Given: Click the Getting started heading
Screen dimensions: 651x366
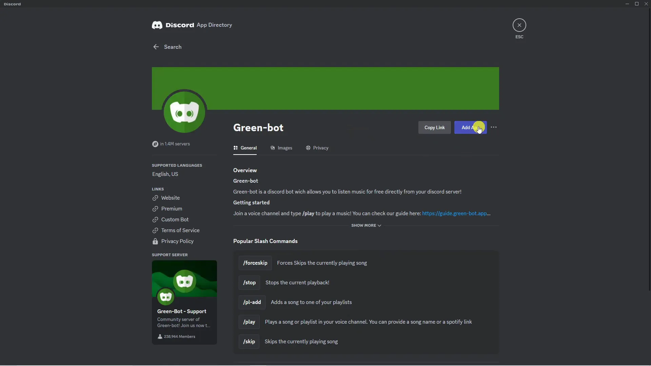Looking at the screenshot, I should 251,203.
